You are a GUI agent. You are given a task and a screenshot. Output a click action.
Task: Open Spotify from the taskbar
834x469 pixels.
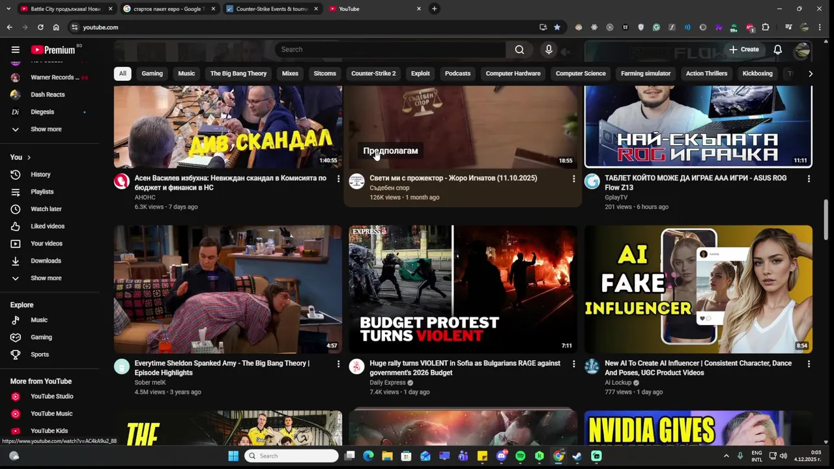point(520,456)
